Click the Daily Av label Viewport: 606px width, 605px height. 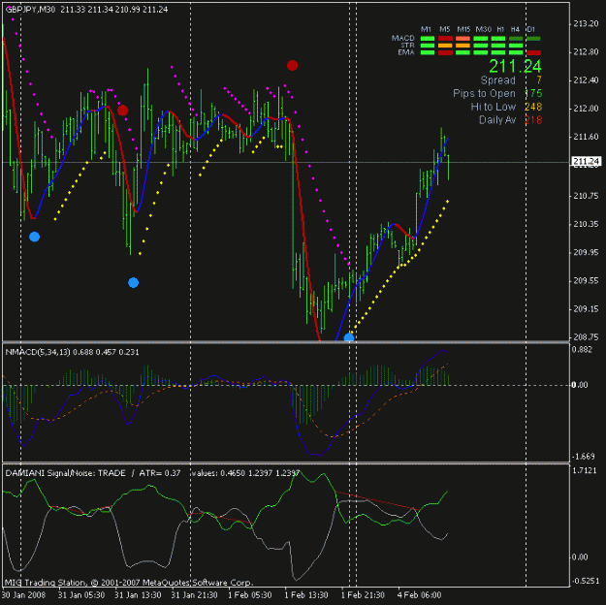tap(497, 120)
